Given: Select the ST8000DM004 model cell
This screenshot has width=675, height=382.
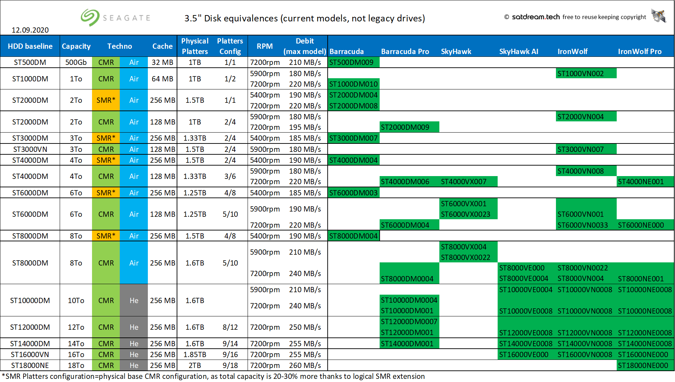Looking at the screenshot, I should (x=354, y=236).
